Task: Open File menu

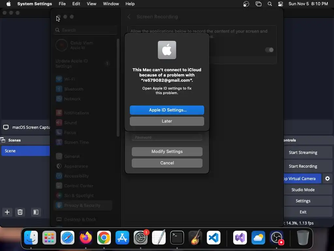Action: point(62,4)
